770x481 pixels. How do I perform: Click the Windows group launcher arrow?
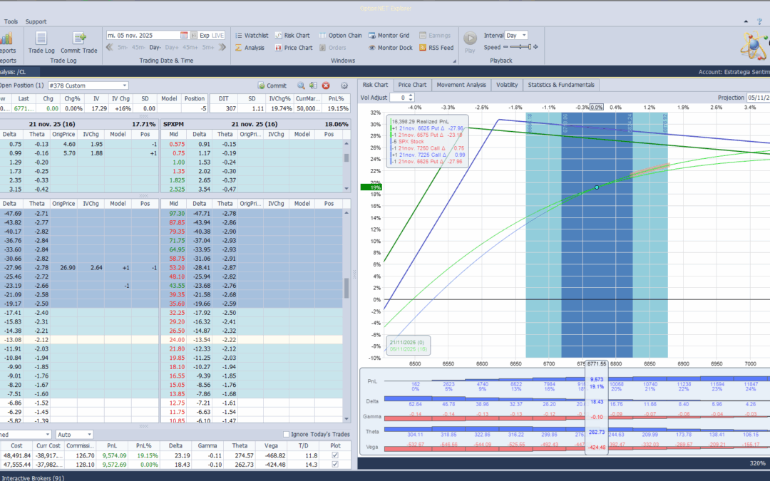coord(454,61)
